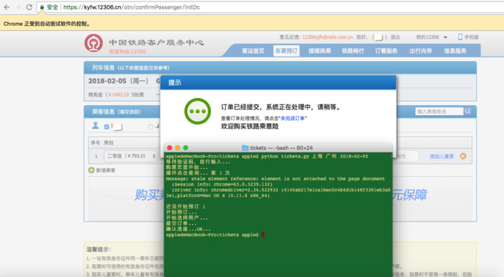This screenshot has width=504, height=277.
Task: Click the 填写说明 link in passenger header
Action: point(129,112)
